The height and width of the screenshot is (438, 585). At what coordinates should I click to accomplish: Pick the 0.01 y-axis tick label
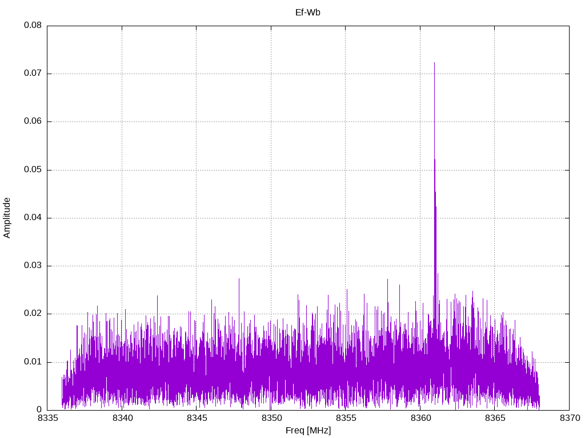click(x=33, y=362)
